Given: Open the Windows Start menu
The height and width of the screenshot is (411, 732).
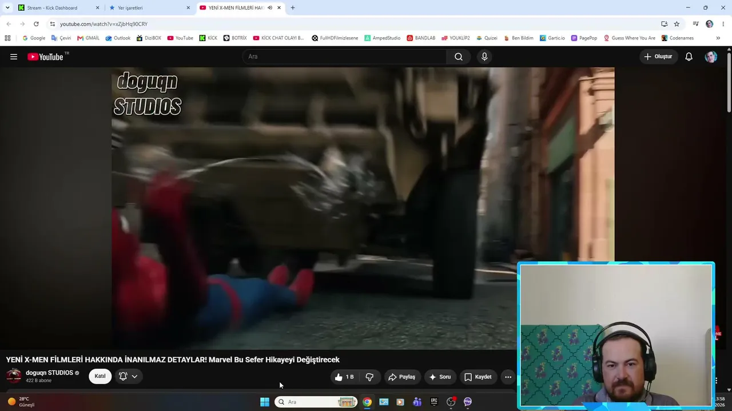Looking at the screenshot, I should tap(265, 402).
